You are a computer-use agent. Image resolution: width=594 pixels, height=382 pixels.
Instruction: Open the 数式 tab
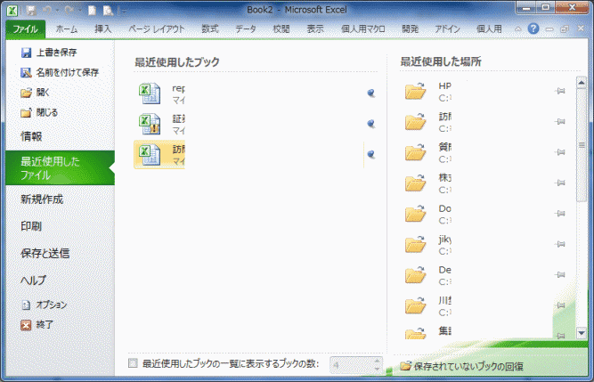click(210, 29)
